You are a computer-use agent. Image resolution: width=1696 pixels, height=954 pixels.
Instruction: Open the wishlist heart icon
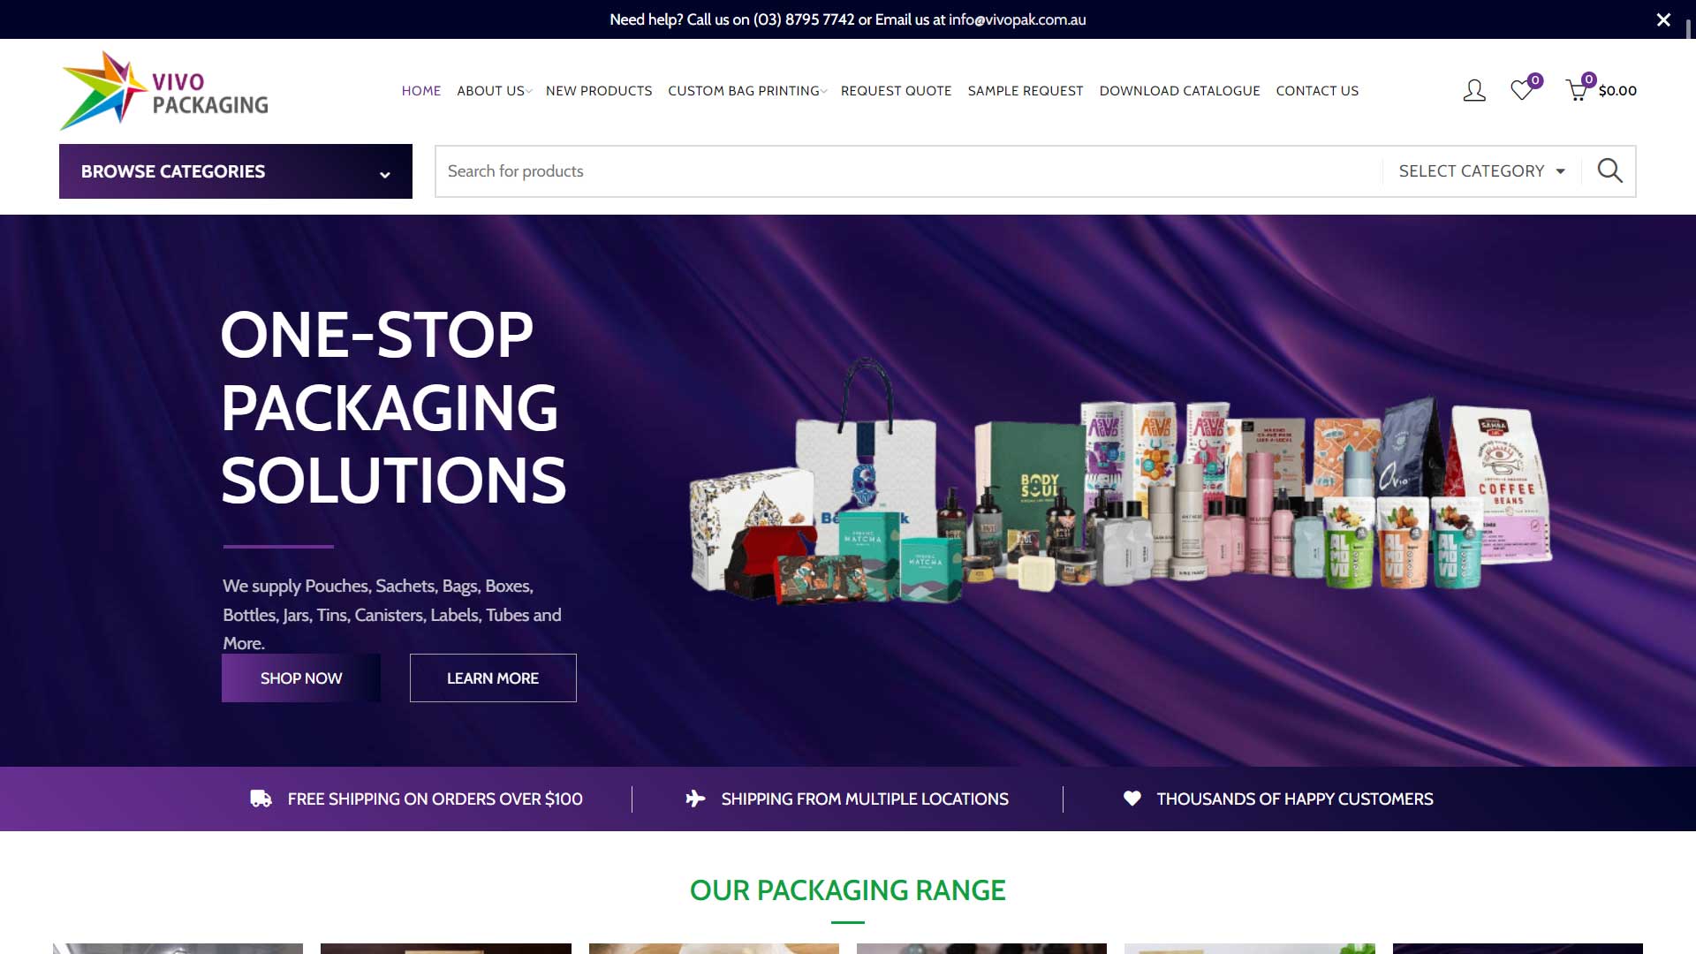(1522, 90)
